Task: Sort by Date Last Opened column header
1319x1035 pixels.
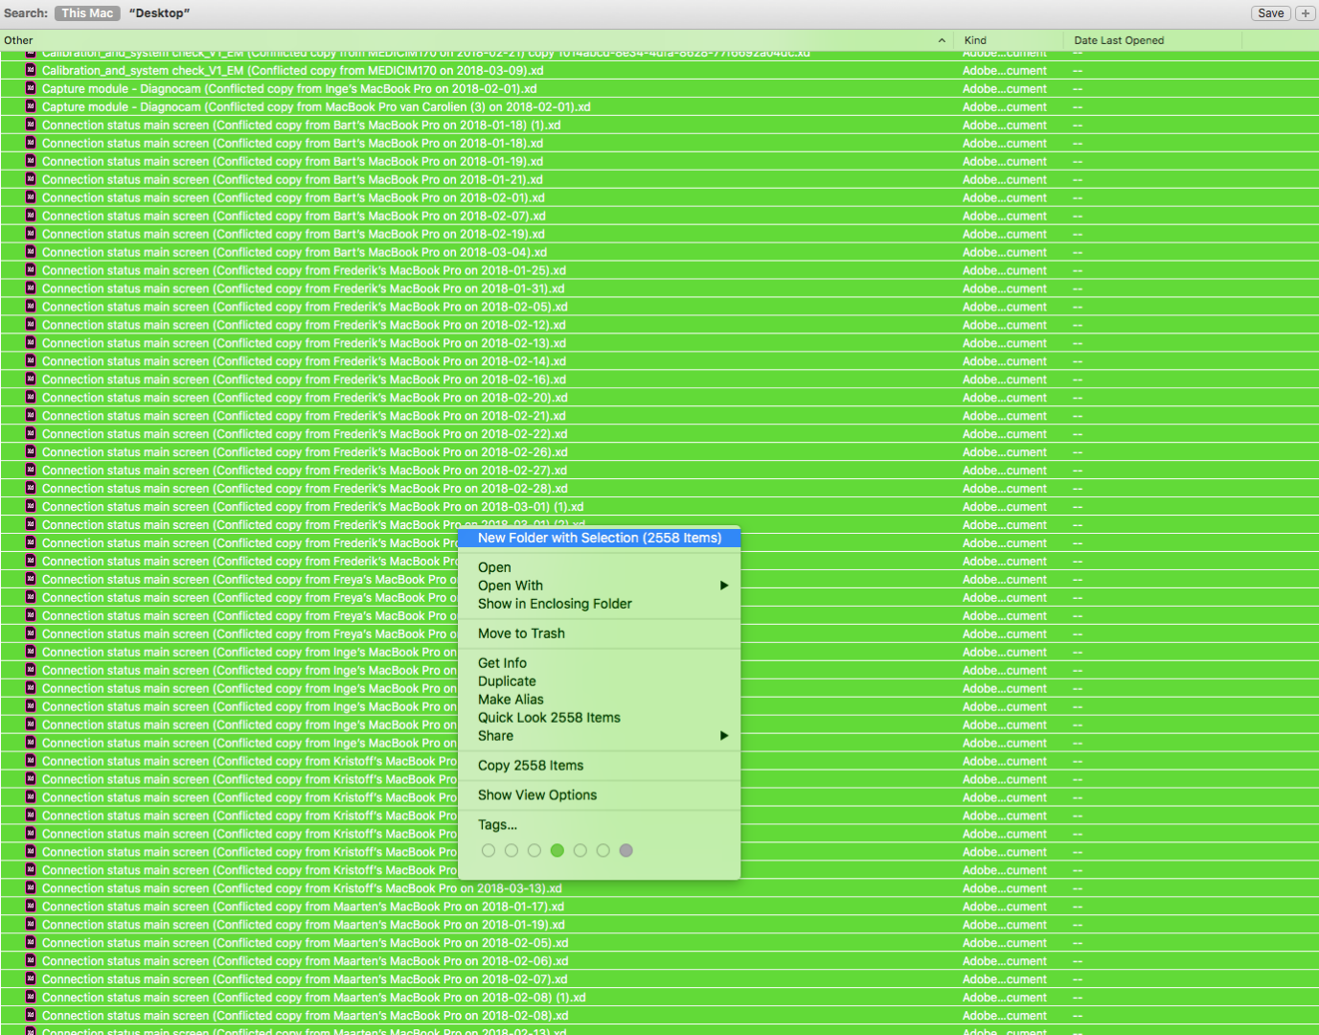Action: (x=1153, y=40)
